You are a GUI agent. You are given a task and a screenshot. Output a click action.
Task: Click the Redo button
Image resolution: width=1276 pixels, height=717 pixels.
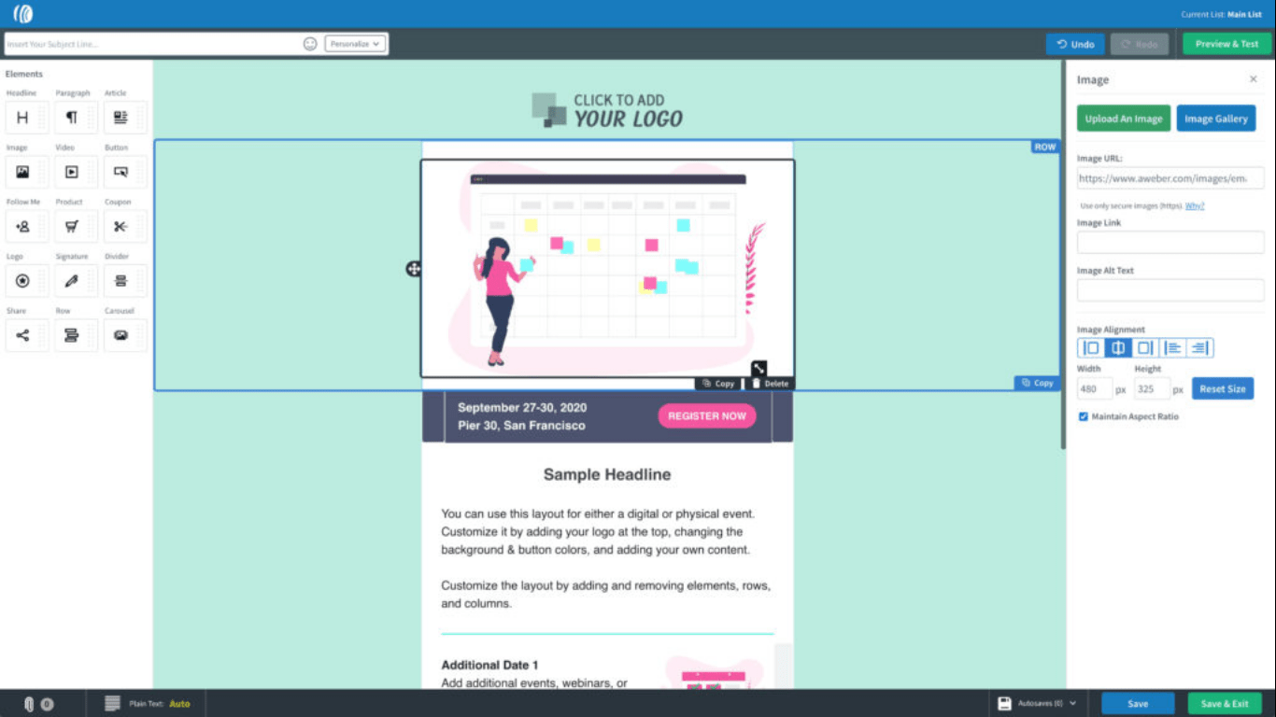[x=1140, y=44]
